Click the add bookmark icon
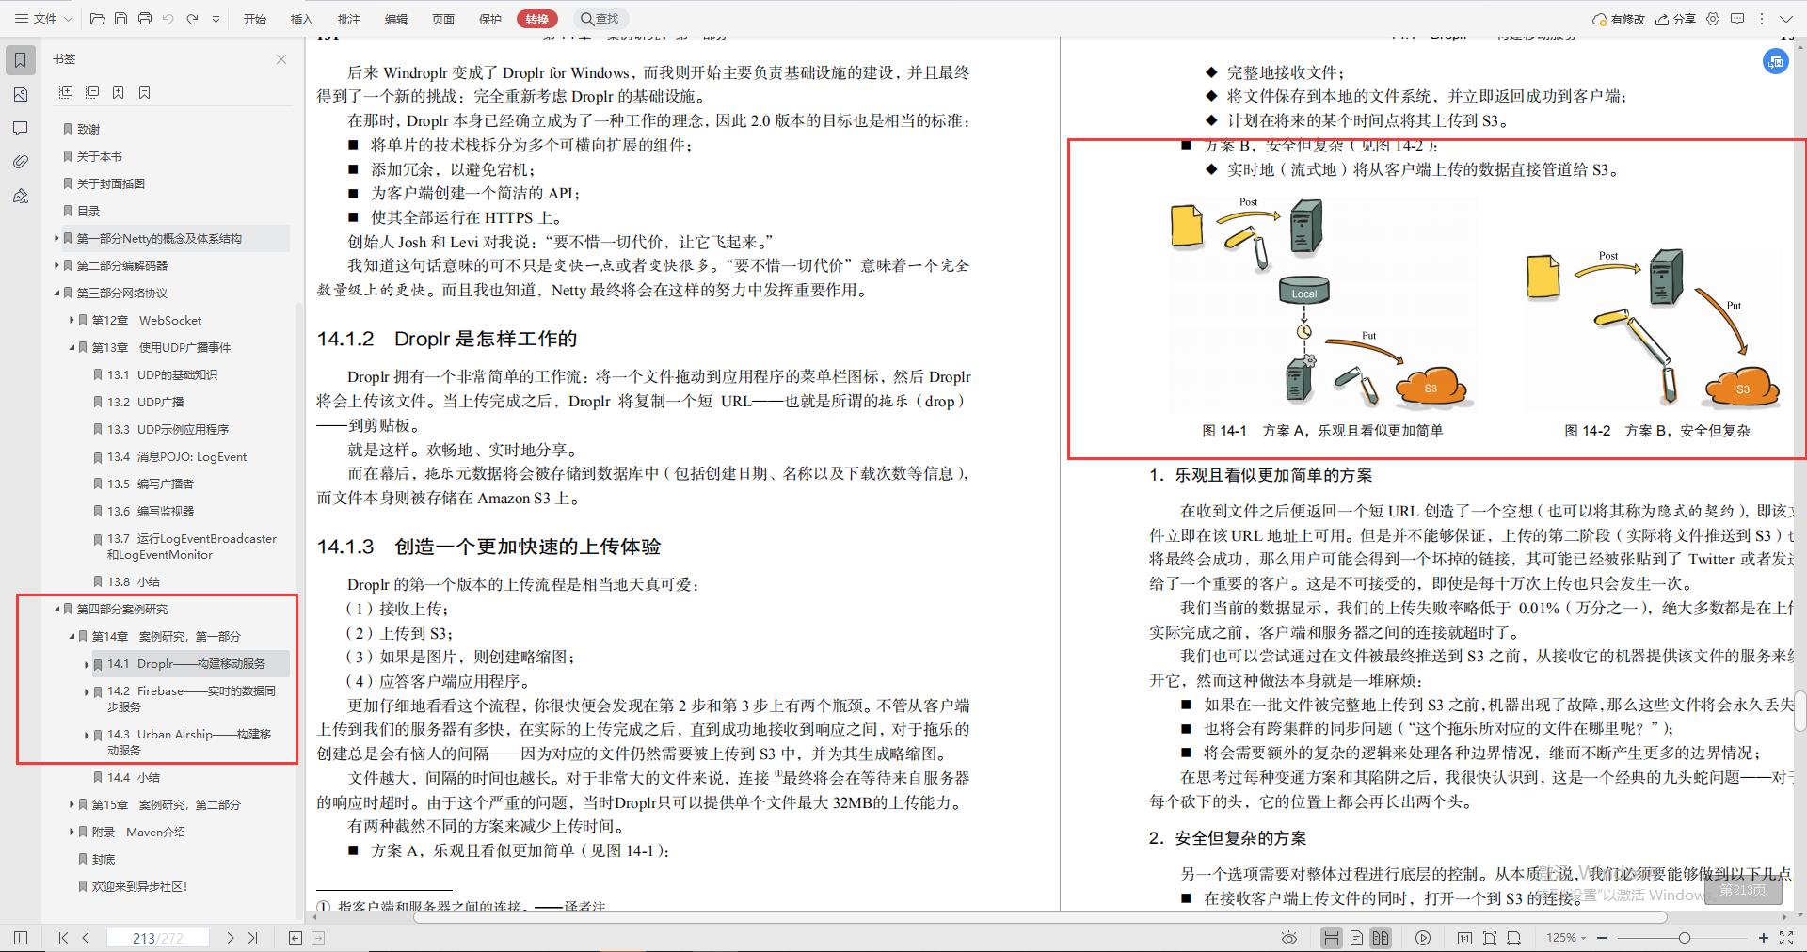Screen dimensions: 1807x952 119,92
